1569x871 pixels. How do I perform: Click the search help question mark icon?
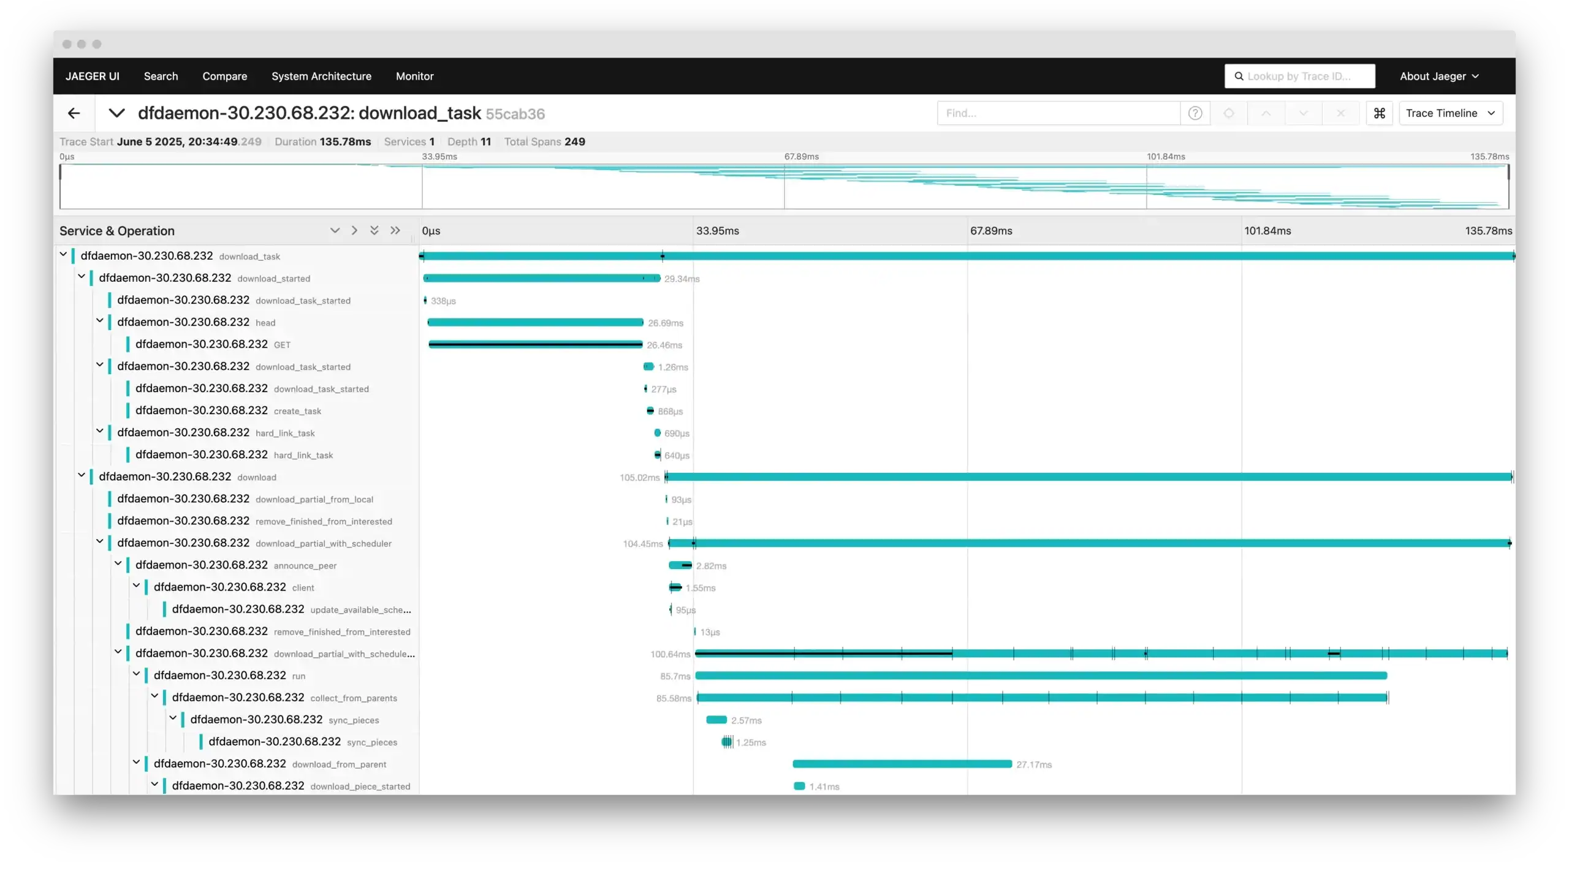tap(1196, 113)
